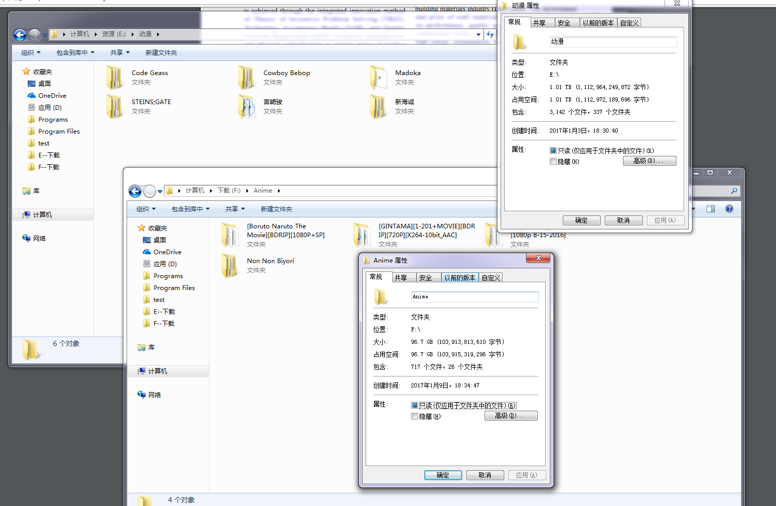Image resolution: width=776 pixels, height=506 pixels.
Task: Toggle 只读 checkbox in Anime 属性 dialog
Action: coord(414,406)
